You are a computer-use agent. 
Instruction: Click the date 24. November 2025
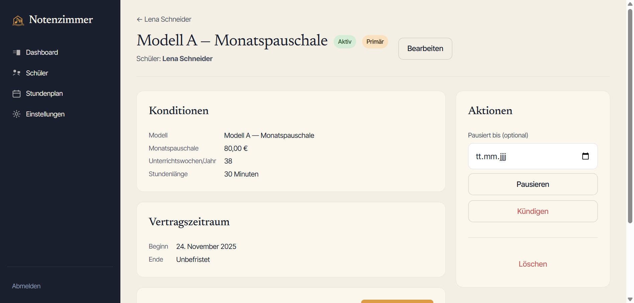pyautogui.click(x=206, y=247)
